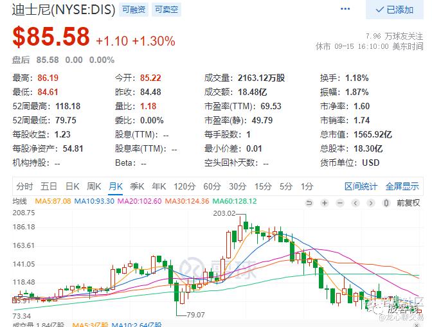
Task: Zoom out the chart with minus icon
Action: coord(340,203)
